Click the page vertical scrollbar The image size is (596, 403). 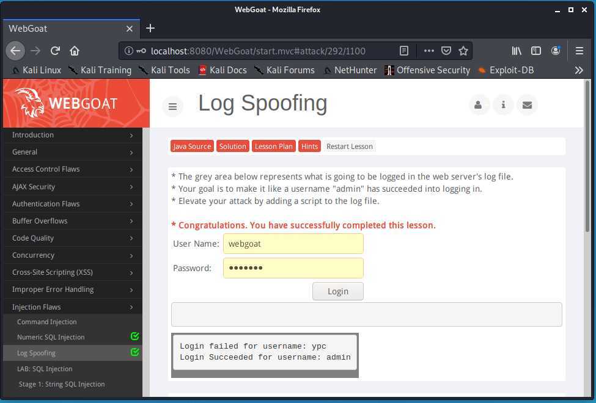(587, 156)
